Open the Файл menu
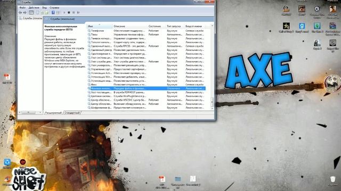 pos(22,7)
